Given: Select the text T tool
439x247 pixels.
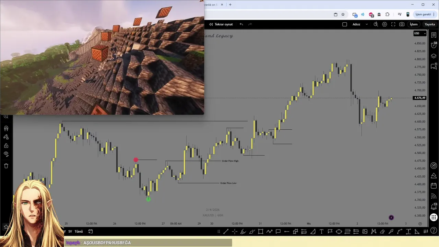Looking at the screenshot, I should 321,232.
